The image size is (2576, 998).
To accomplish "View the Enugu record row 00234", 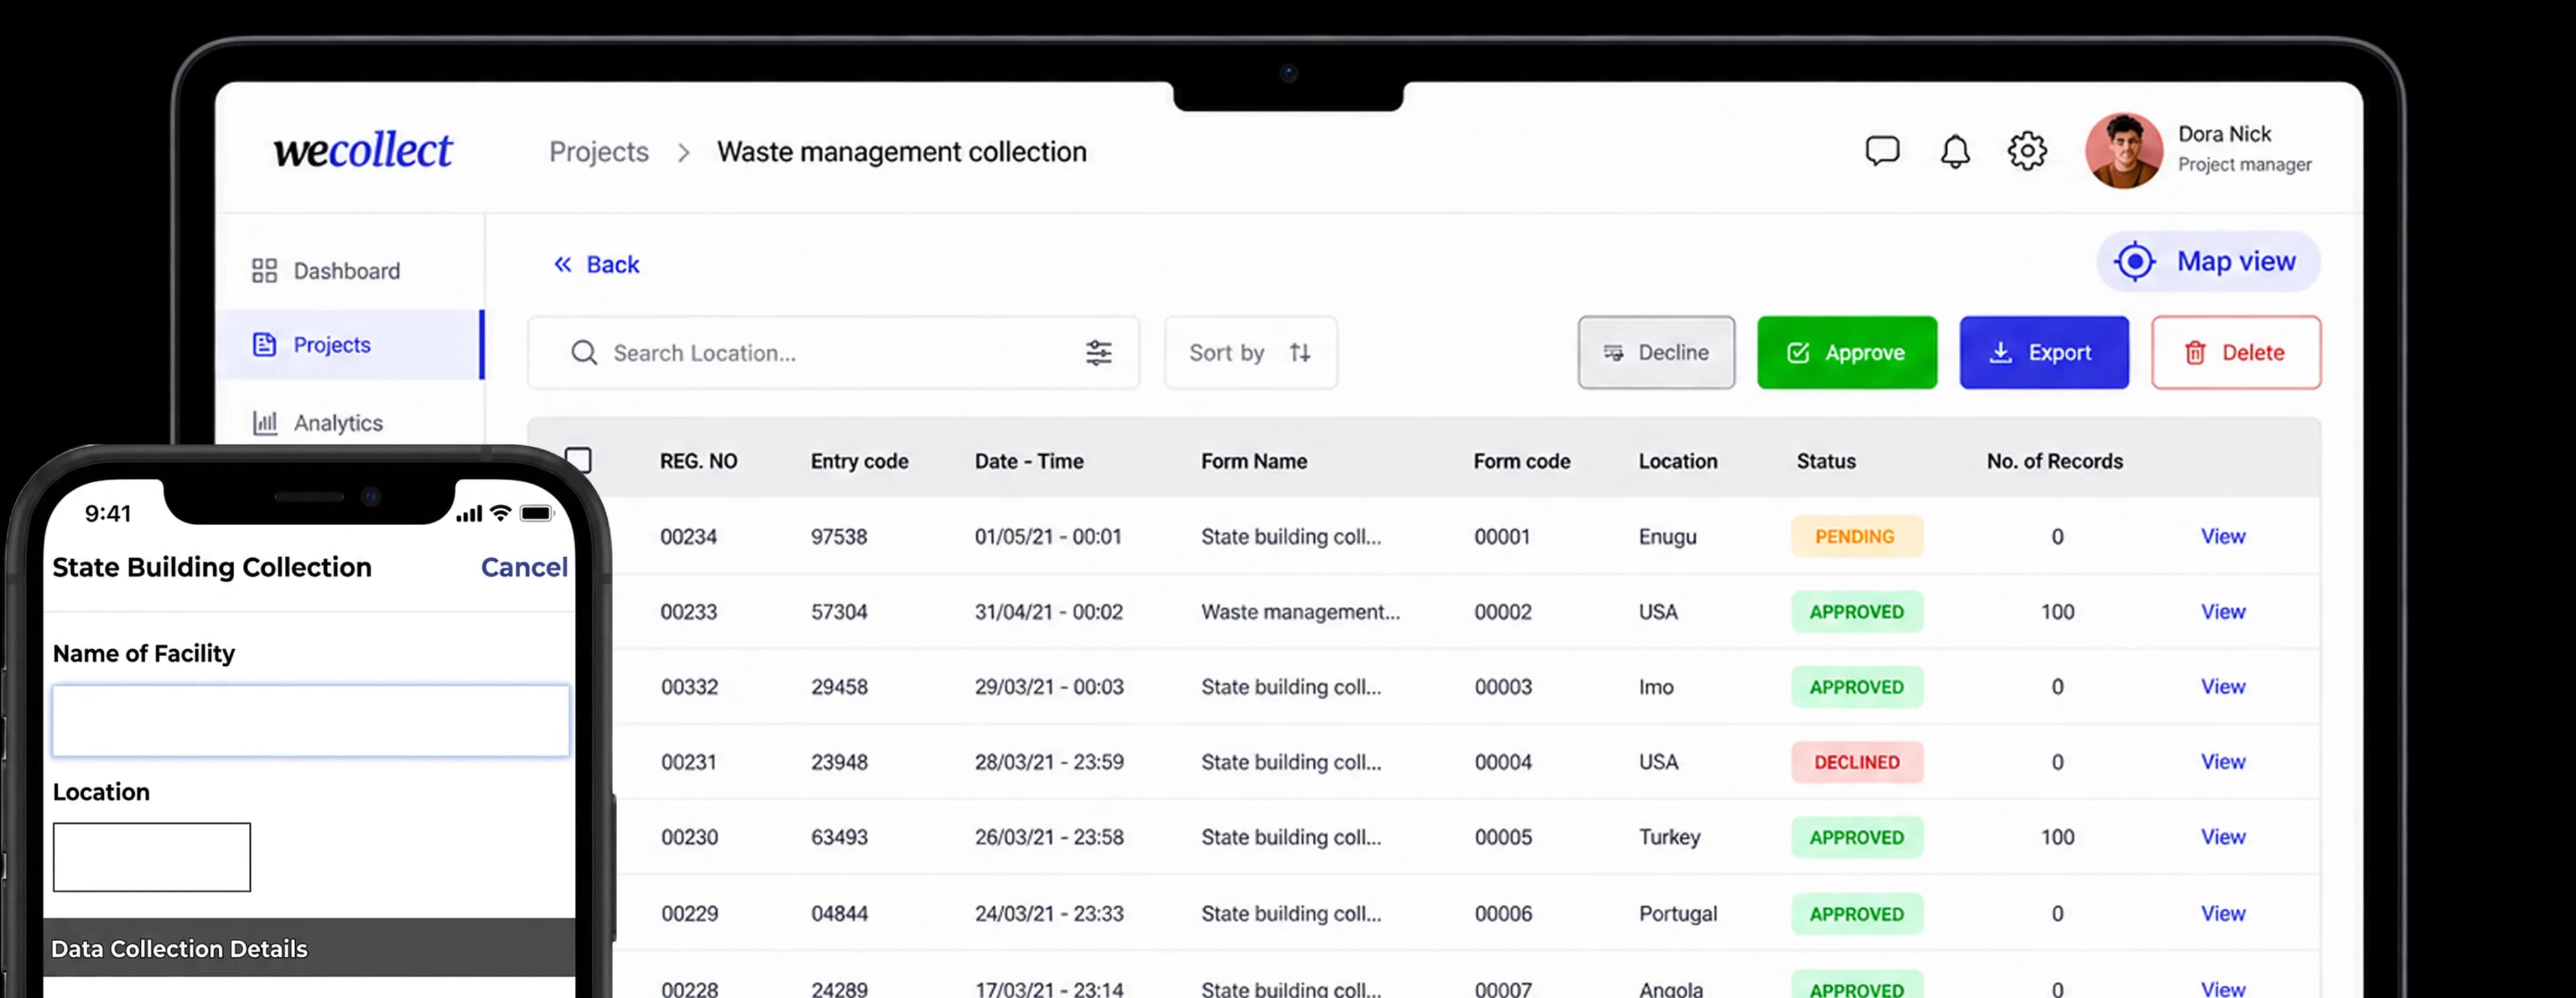I will (x=2222, y=536).
